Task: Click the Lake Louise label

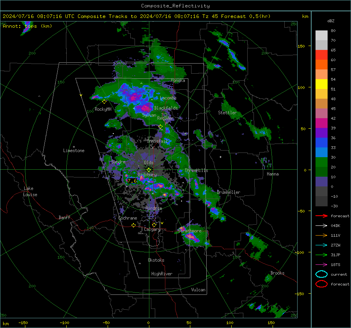Action: coord(30,191)
